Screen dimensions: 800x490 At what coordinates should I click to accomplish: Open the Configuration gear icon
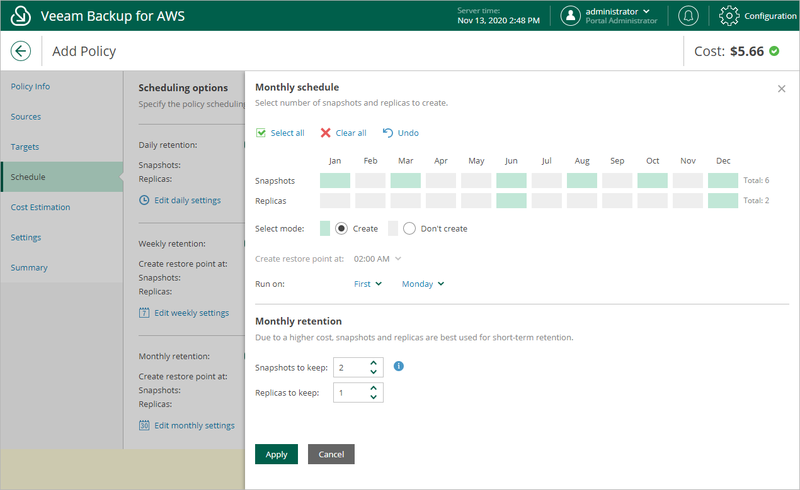tap(729, 16)
